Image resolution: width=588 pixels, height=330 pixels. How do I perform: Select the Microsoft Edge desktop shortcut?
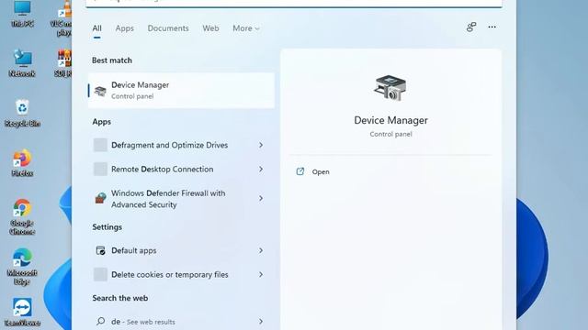(x=22, y=267)
